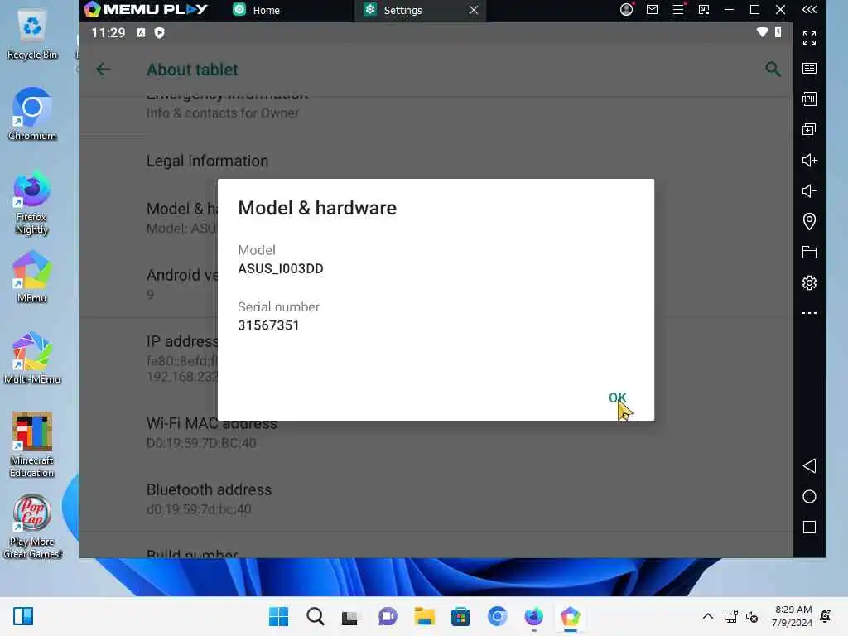The width and height of the screenshot is (848, 636).
Task: Open Windows taskbar search
Action: coord(316,616)
